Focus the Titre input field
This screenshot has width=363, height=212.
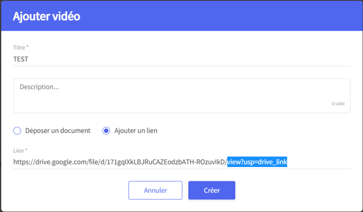[x=182, y=59]
